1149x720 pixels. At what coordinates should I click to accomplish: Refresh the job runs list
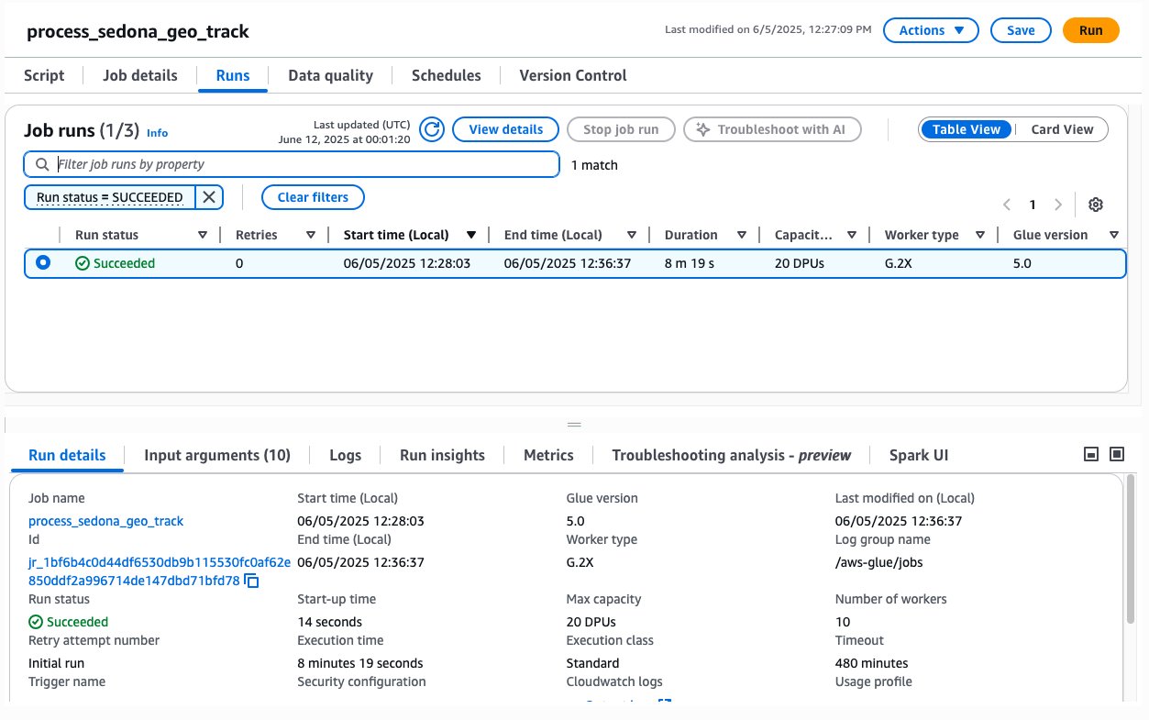click(431, 129)
